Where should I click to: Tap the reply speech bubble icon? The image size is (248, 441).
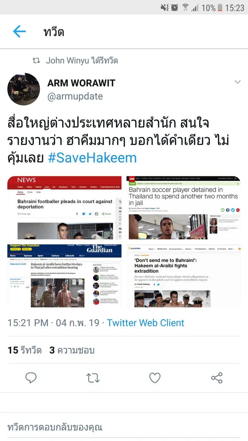pyautogui.click(x=31, y=378)
